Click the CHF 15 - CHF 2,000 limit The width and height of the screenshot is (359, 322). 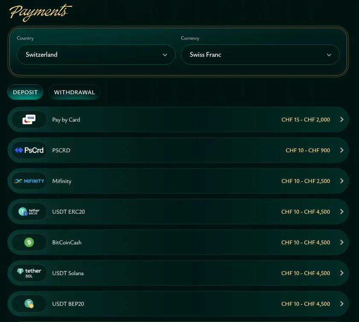[306, 120]
